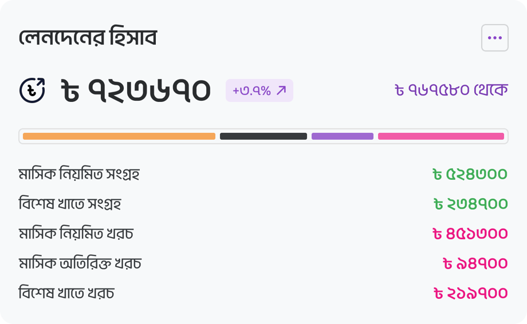Select the বিশেষ খাতে খরচ row label
This screenshot has height=324, width=527.
[x=66, y=293]
